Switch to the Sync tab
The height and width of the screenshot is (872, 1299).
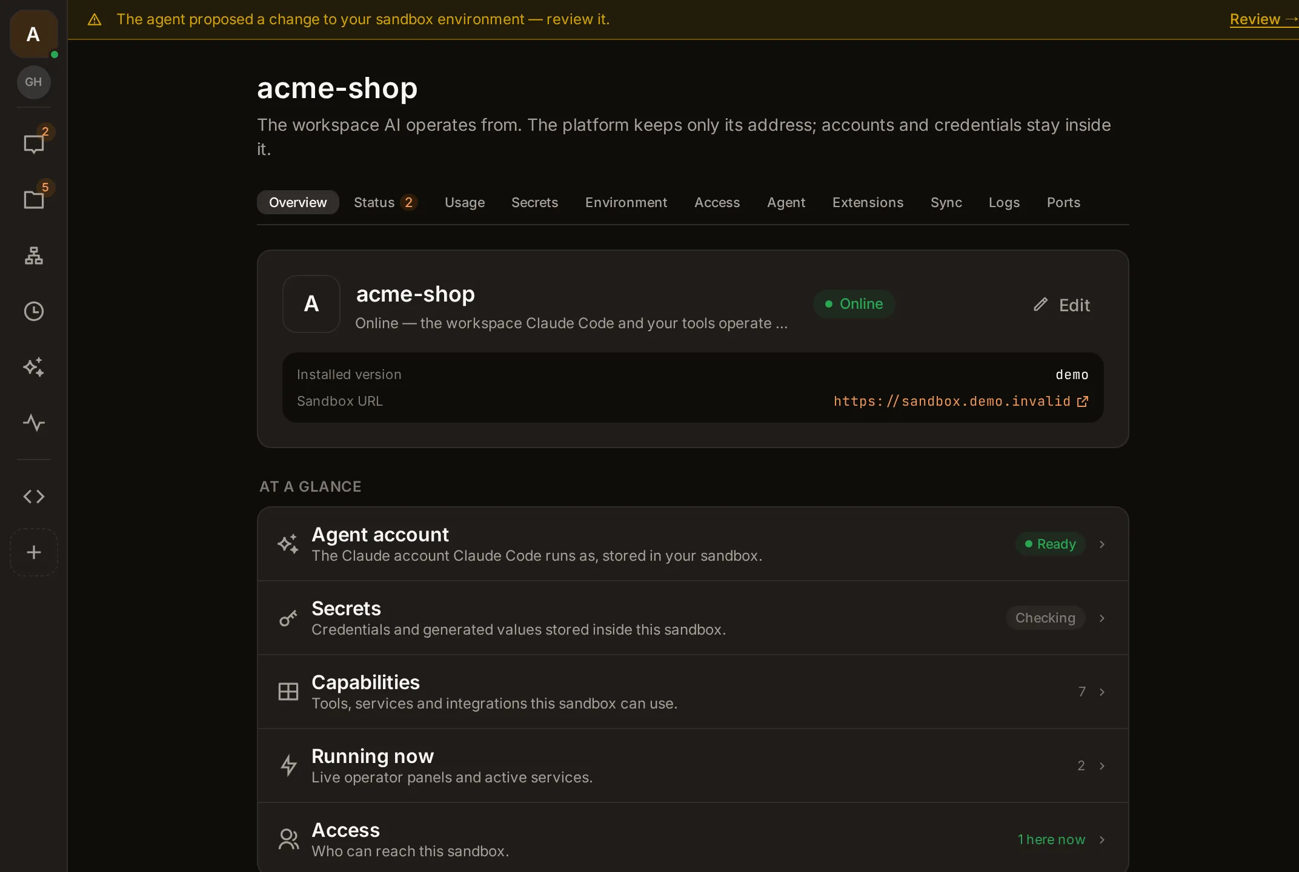point(946,202)
